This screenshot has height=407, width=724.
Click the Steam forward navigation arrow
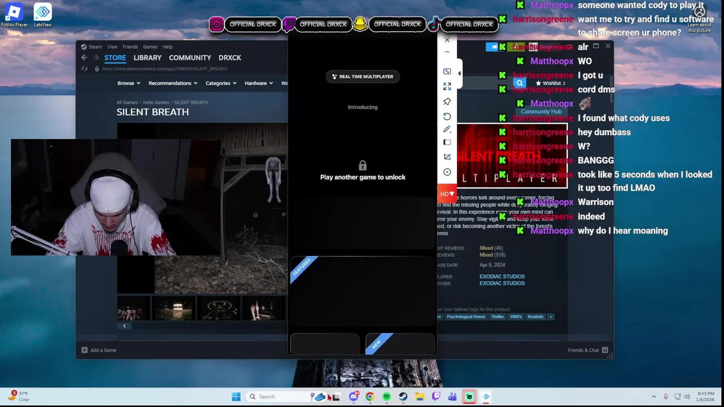click(96, 58)
